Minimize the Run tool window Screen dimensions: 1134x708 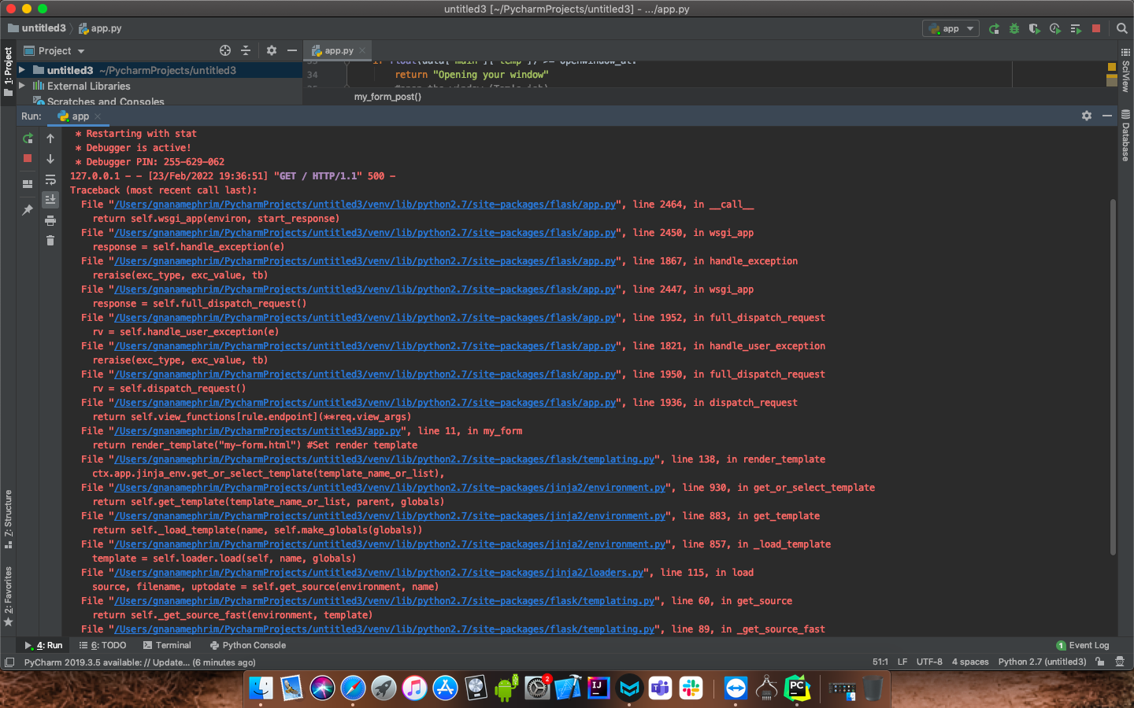pos(1107,116)
